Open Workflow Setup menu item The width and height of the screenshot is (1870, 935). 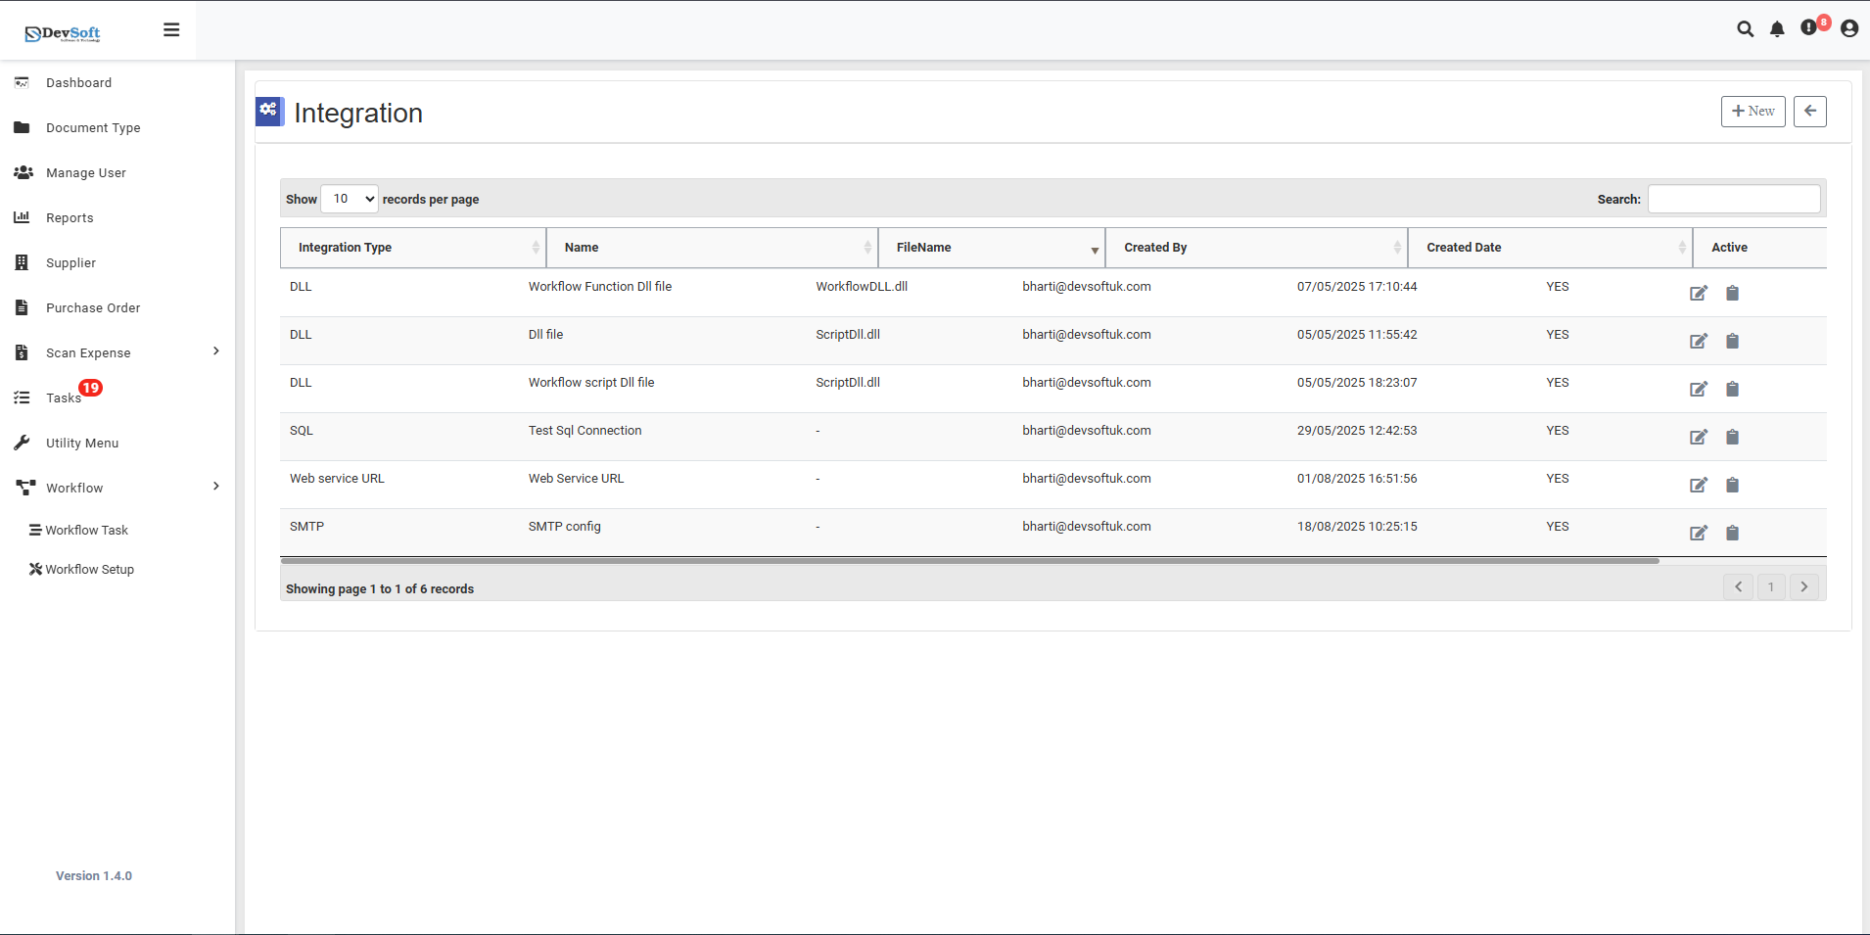pyautogui.click(x=89, y=570)
